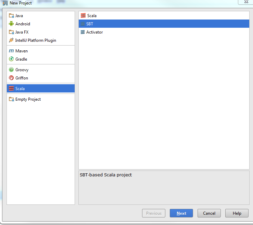Screen dimensions: 253x225
Task: Click the Java FX folder icon
Action: (x=11, y=32)
